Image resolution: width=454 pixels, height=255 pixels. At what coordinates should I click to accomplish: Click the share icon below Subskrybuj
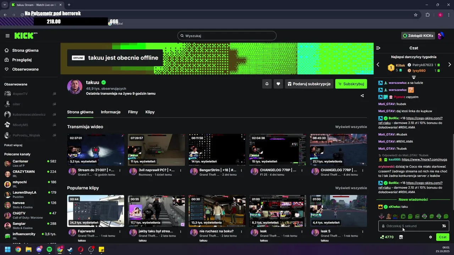pyautogui.click(x=362, y=96)
